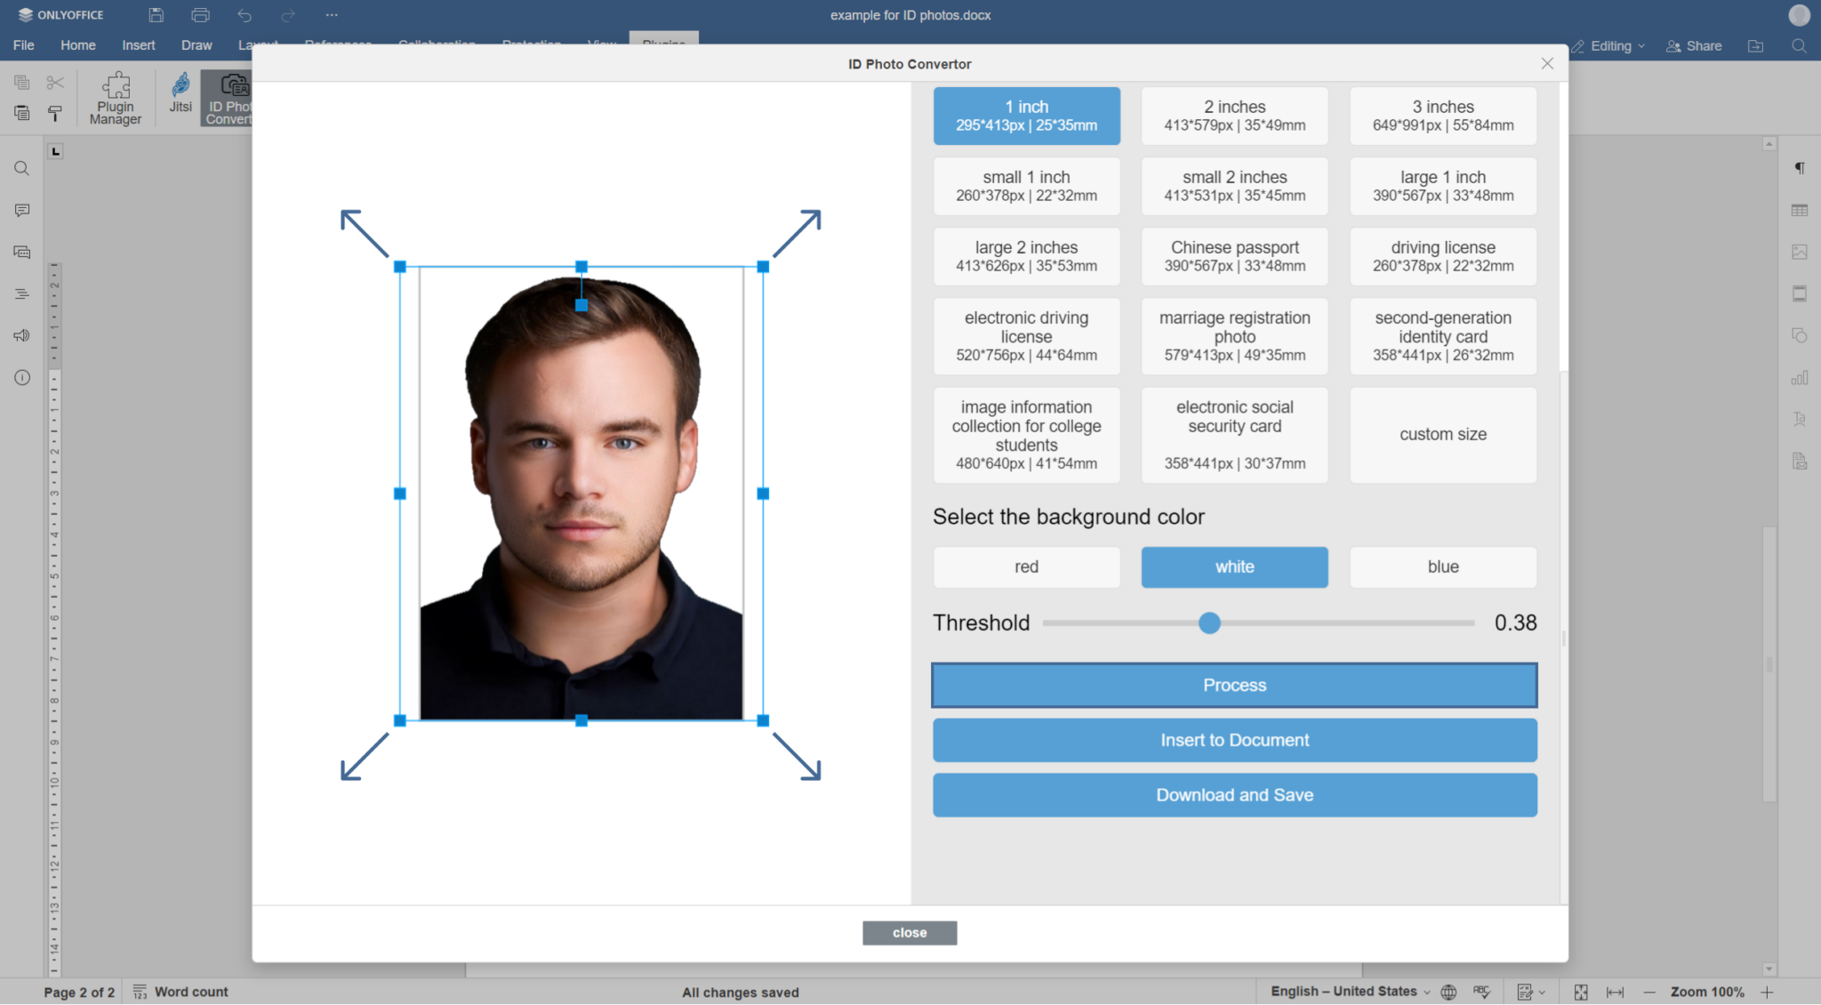Choose the custom size option
Image resolution: width=1821 pixels, height=1005 pixels.
pos(1442,435)
